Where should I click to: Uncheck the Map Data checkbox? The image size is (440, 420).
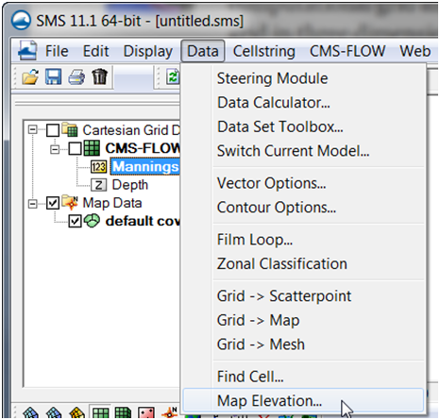pyautogui.click(x=53, y=203)
